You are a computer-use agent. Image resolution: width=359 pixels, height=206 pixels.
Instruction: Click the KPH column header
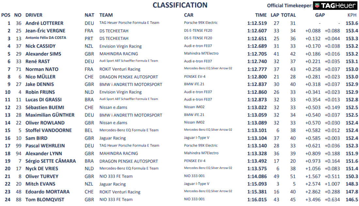point(352,15)
